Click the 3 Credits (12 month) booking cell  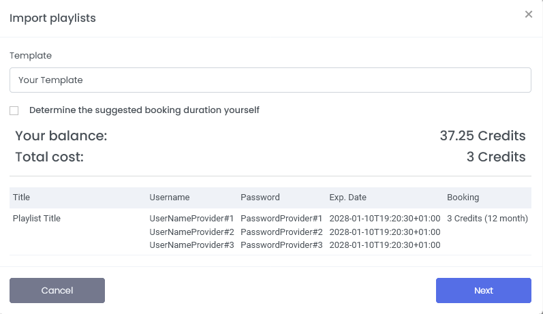pyautogui.click(x=487, y=219)
